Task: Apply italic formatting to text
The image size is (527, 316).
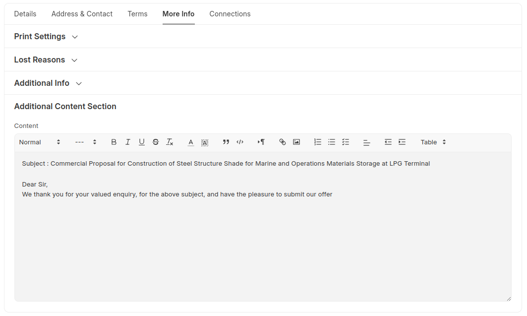Action: pos(127,142)
